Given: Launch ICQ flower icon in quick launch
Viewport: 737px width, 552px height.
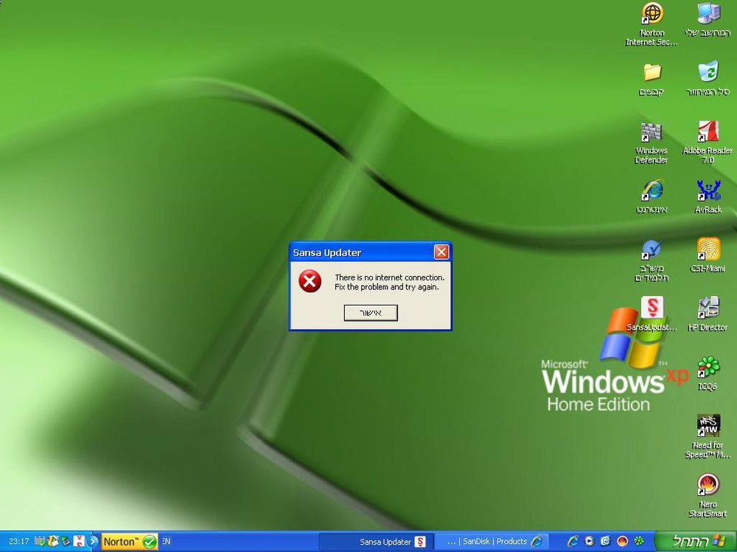Looking at the screenshot, I should [639, 541].
